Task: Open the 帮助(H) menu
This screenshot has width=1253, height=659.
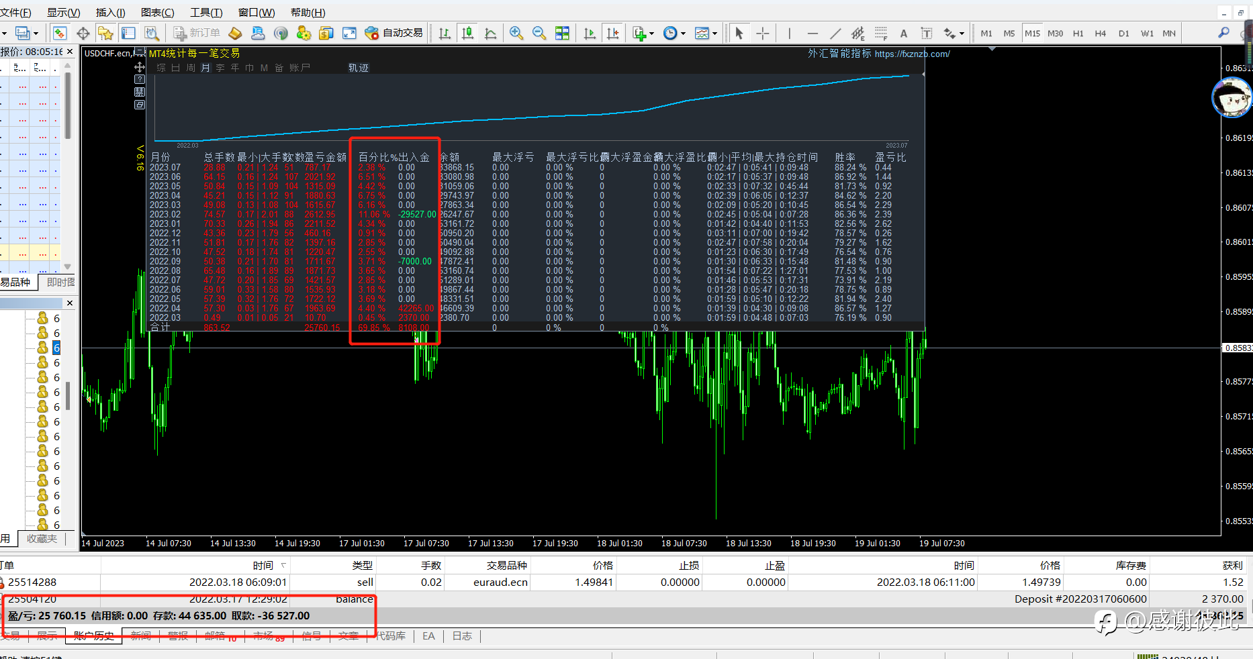Action: 308,12
